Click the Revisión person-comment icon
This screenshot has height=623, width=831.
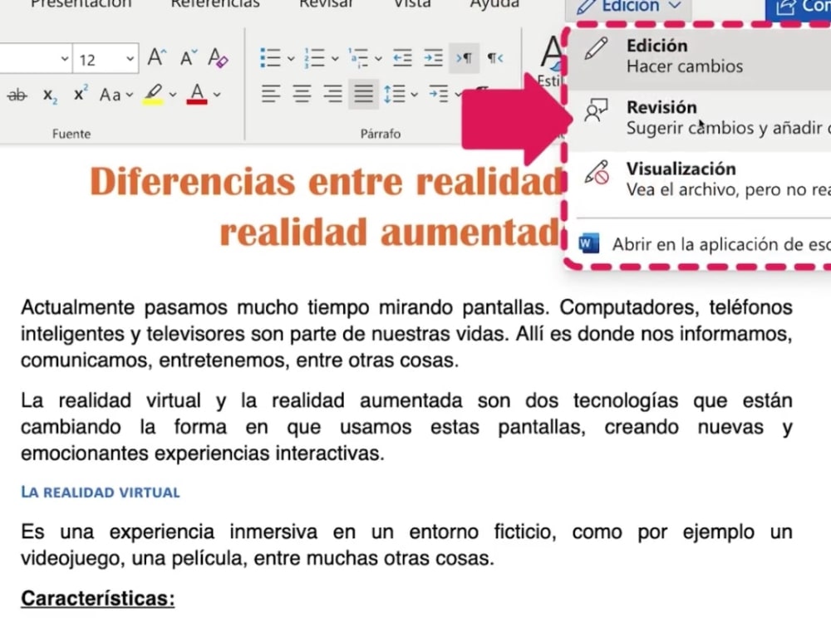click(596, 110)
